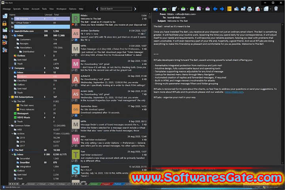Viewport: 285px width, 190px height.
Task: Click the top mail icon in left sidebar
Action: (x=5, y=16)
